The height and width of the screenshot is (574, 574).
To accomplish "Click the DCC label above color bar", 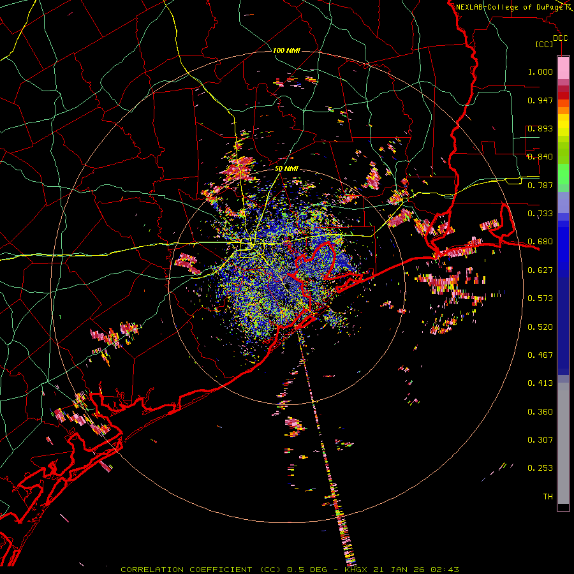I will tap(560, 38).
